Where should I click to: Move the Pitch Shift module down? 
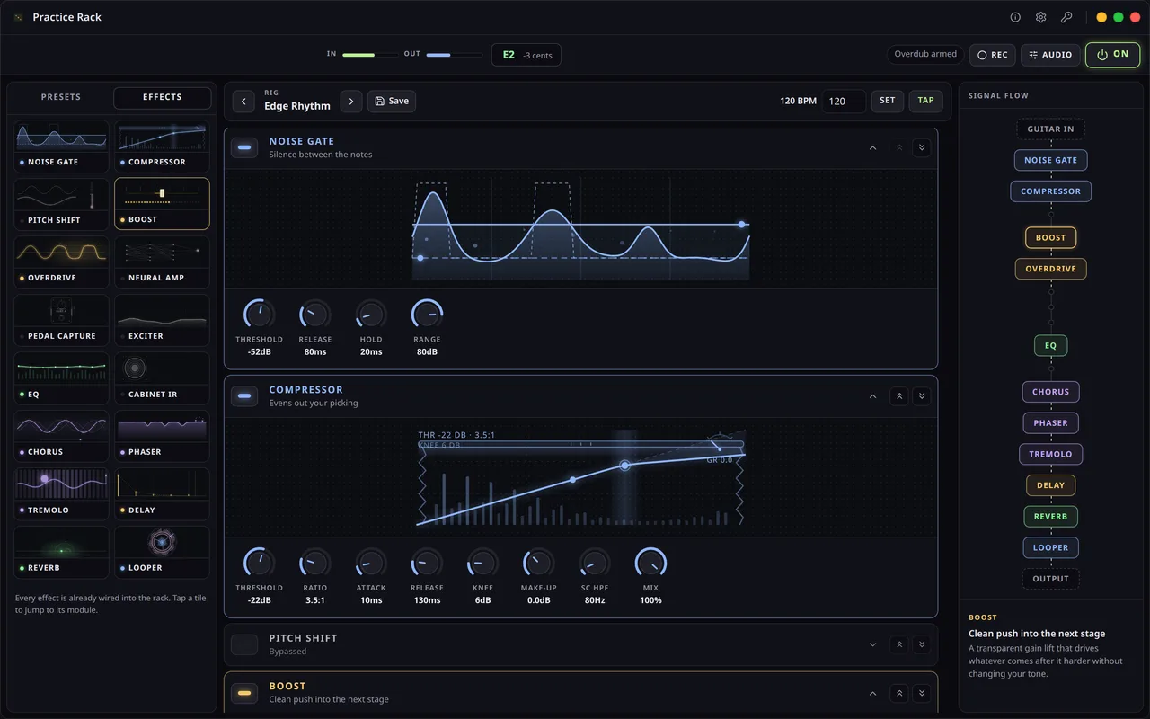(921, 644)
